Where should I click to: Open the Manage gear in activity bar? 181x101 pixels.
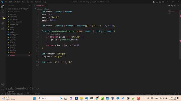pyautogui.click(x=3, y=90)
